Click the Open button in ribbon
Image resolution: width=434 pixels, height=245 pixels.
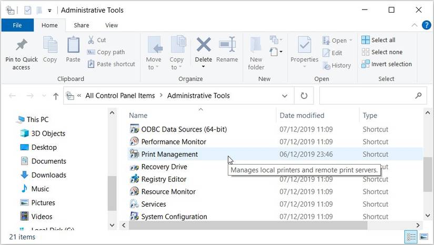tap(337, 40)
